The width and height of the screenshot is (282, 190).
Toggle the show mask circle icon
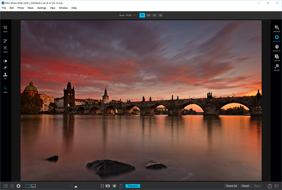[114, 186]
